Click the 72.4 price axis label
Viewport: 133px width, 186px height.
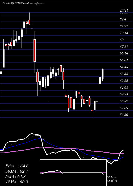click(123, 19)
